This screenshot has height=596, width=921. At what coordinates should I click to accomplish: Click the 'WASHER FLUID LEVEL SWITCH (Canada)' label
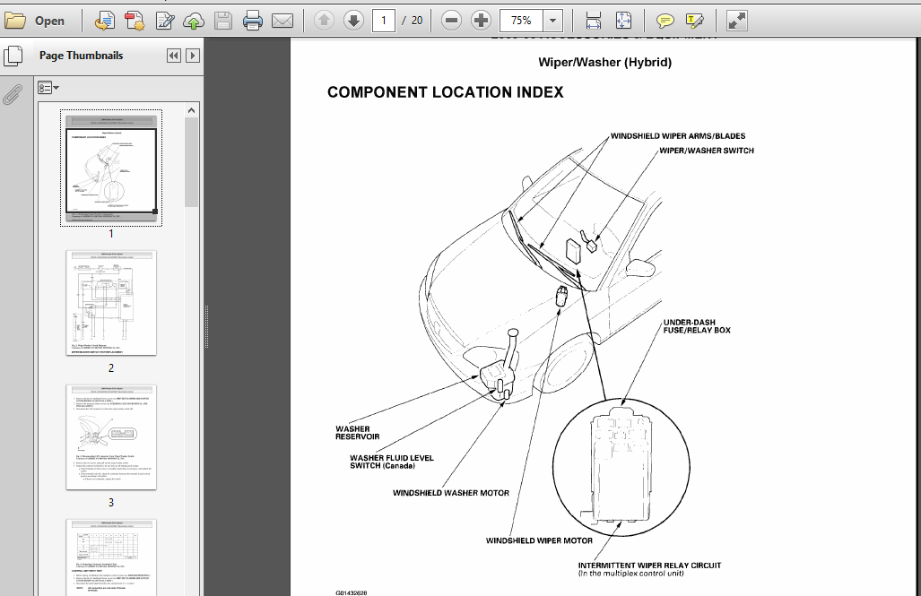pos(392,462)
